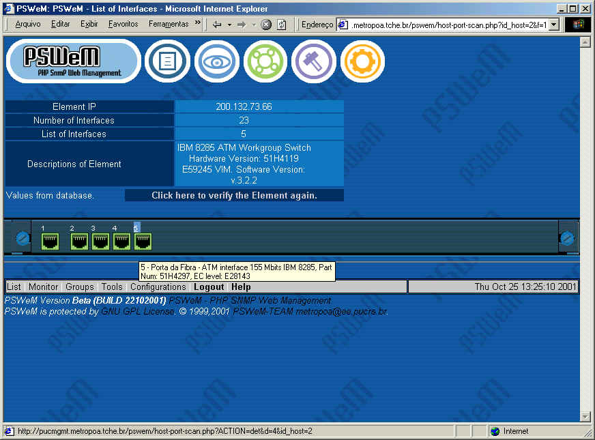Click the PSWeM logo banner
595x440 pixels.
(x=73, y=61)
